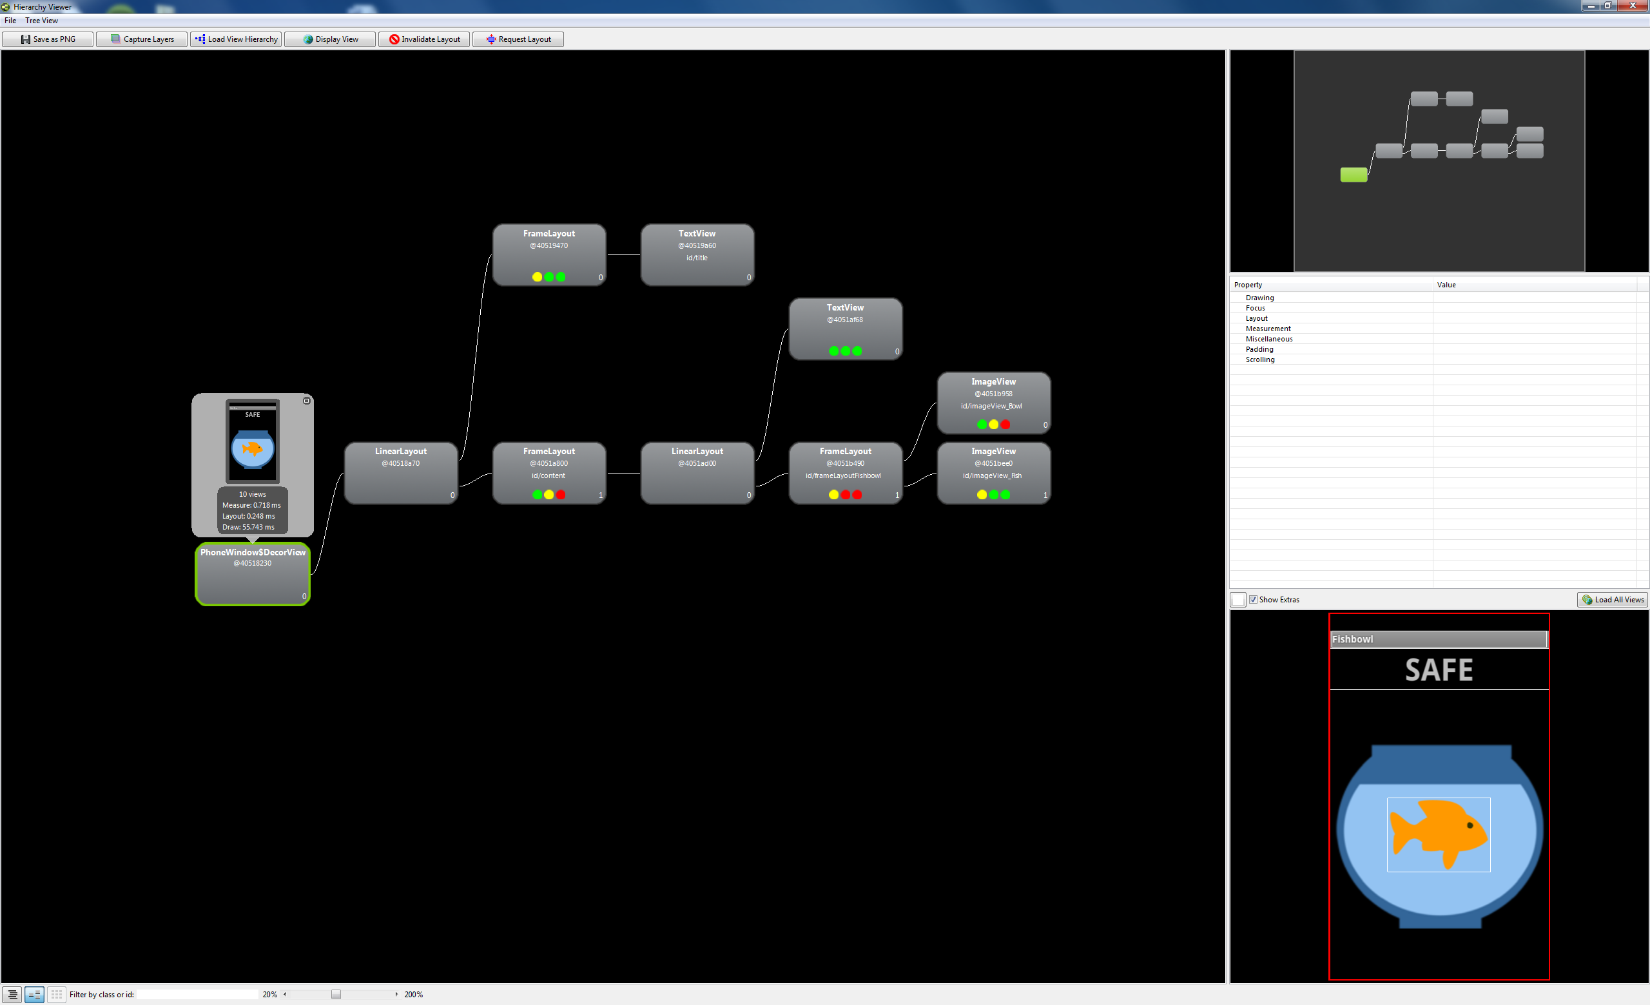Select the FrameLayout id/frameLayoutFishbowl node
Screen dimensions: 1650x1005
(x=845, y=473)
